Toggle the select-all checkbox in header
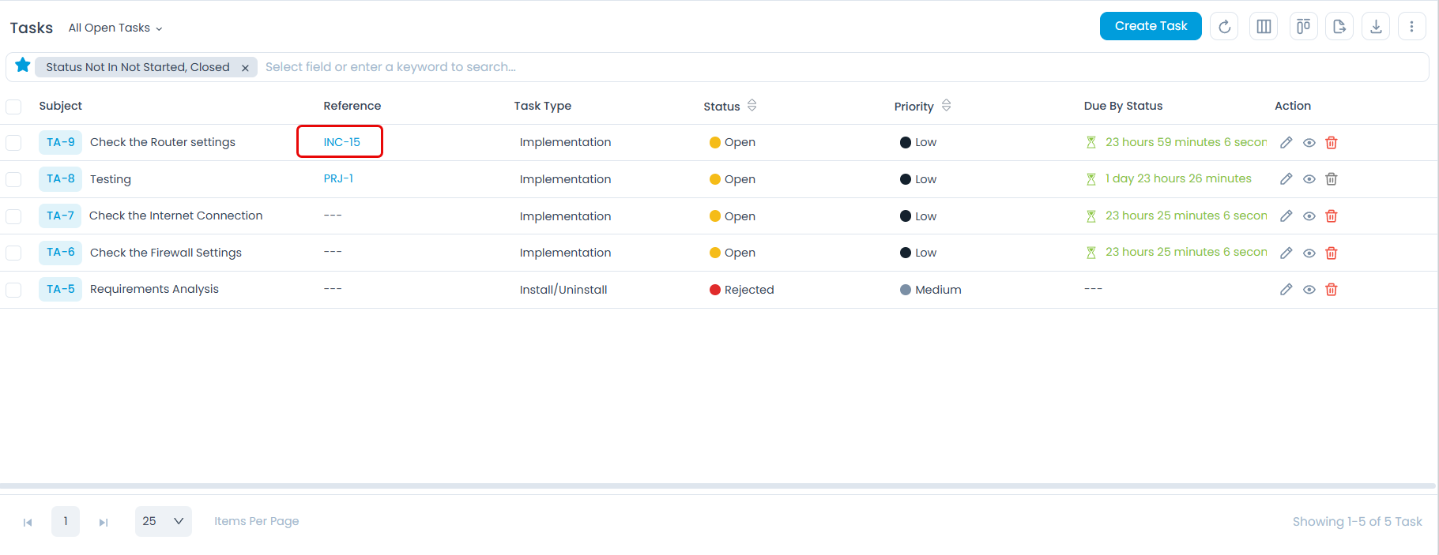This screenshot has height=555, width=1439. click(x=13, y=107)
